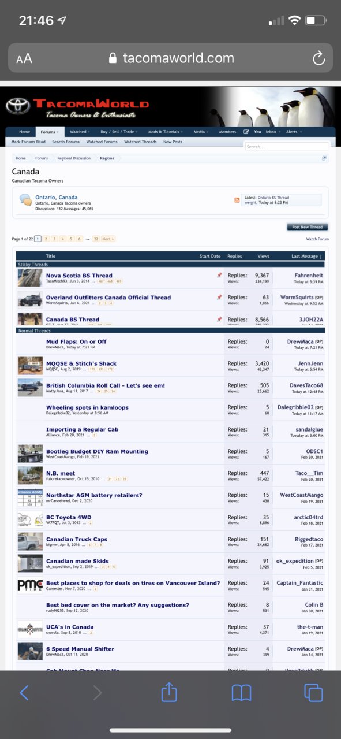Click the TacomaWorld Toyota logo
Screen dimensions: 341x739
pos(17,106)
